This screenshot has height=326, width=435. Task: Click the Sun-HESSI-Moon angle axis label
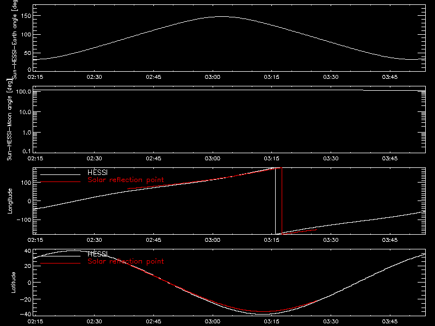point(10,120)
